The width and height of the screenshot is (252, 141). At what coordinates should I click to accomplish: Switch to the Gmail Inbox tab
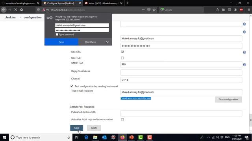click(x=103, y=3)
